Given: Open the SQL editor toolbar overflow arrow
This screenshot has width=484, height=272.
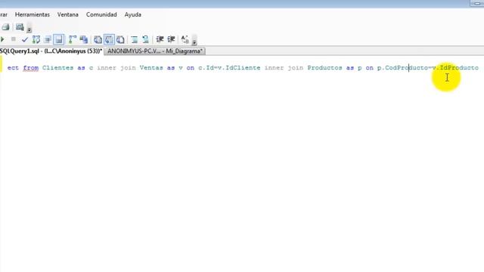Looking at the screenshot, I should (194, 40).
